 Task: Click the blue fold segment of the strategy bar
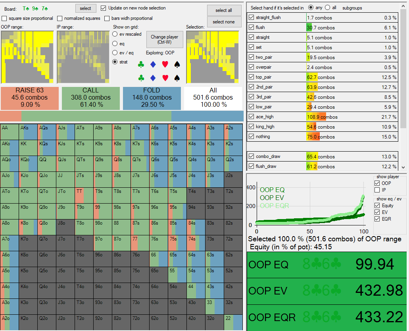coord(207,116)
